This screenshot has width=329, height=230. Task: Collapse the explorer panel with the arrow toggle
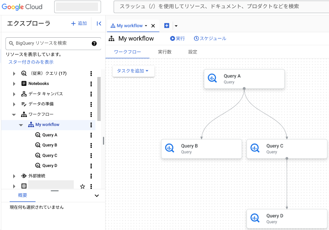(99, 23)
